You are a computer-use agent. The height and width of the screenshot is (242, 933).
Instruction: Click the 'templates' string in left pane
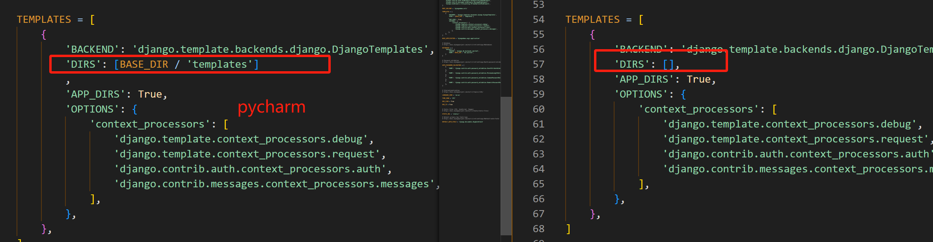[x=220, y=64]
